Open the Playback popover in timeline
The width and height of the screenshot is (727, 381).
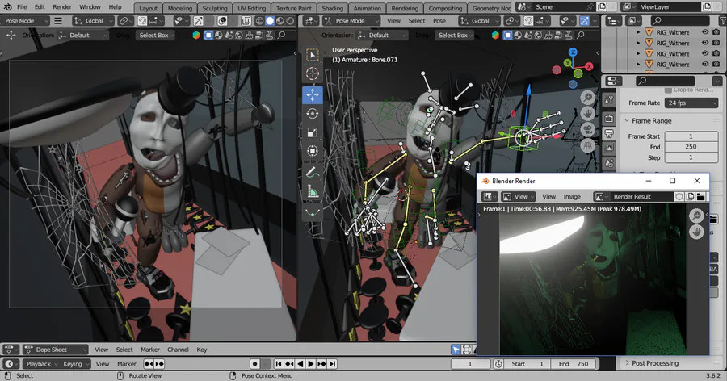click(41, 364)
